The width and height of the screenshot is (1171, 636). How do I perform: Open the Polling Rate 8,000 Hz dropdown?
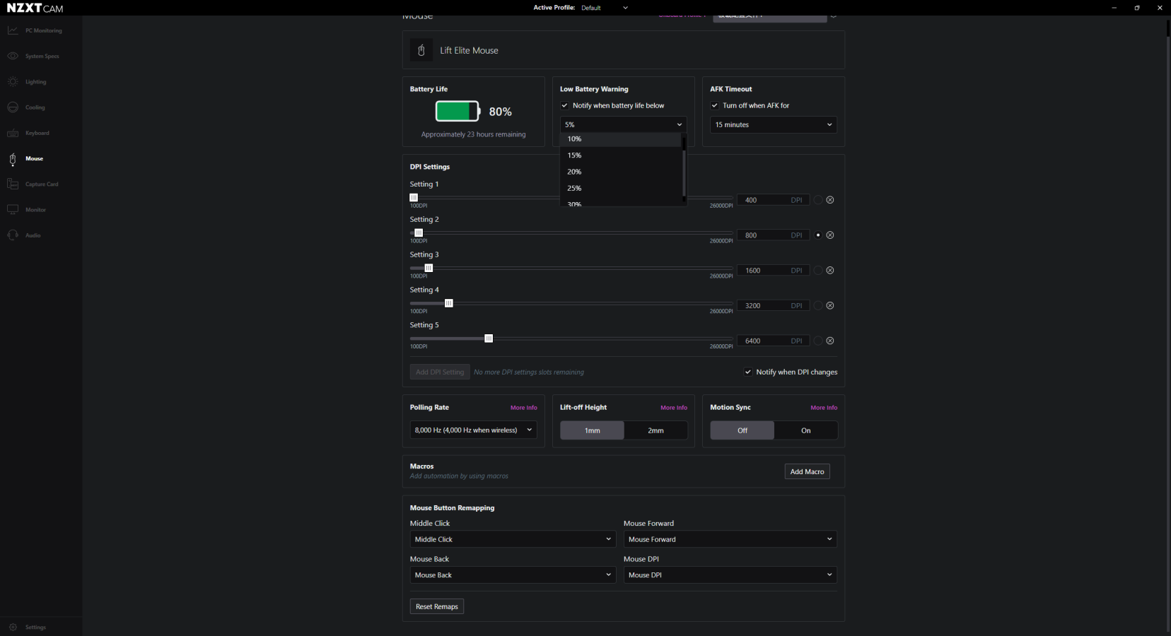473,430
